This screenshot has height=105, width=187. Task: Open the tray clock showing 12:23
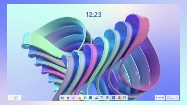[168, 97]
